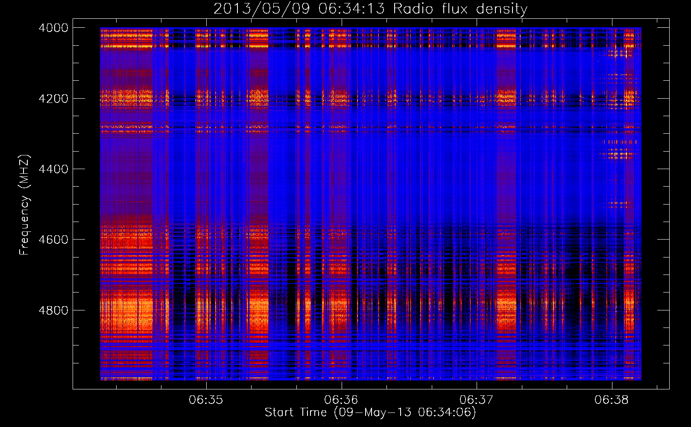
Task: Click the x-axis label "Start Time (09-May-13 06:34:06)"
Action: point(370,412)
